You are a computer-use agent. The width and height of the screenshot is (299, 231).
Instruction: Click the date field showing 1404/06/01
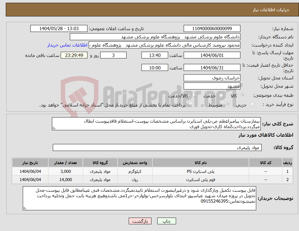click(212, 55)
